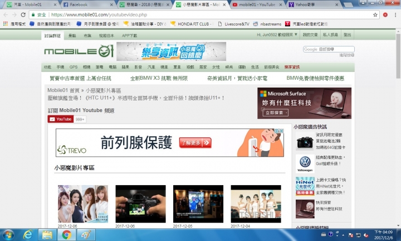
Task: Click the red extension icon beside the address bar
Action: point(385,15)
